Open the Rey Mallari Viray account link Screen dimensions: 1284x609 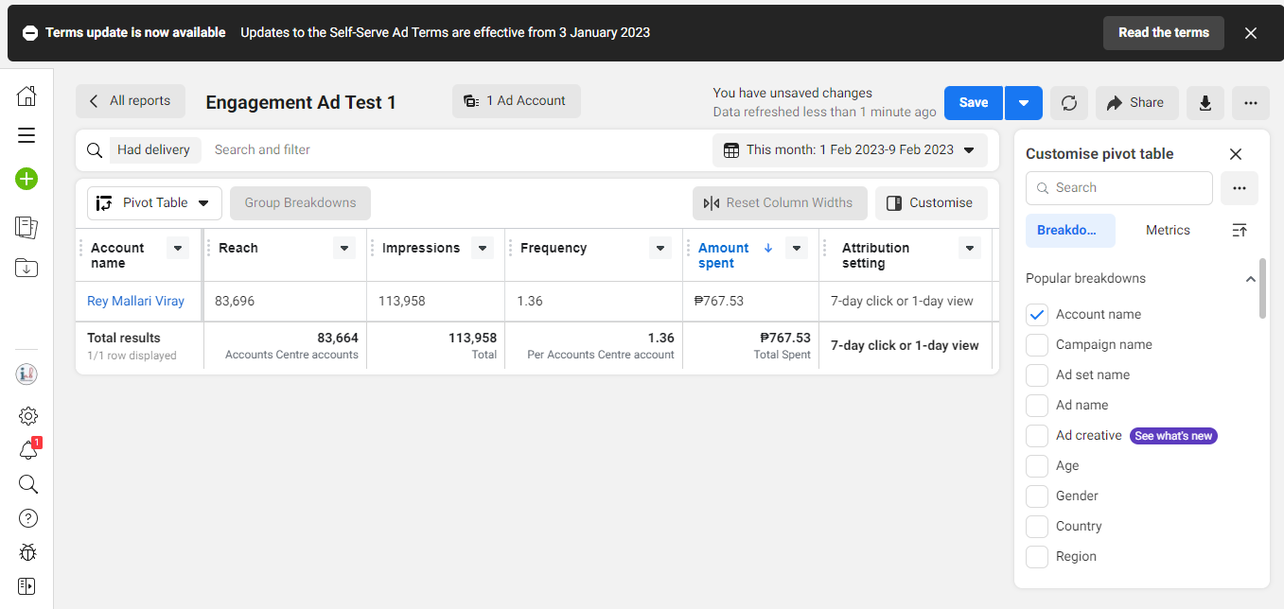(135, 302)
